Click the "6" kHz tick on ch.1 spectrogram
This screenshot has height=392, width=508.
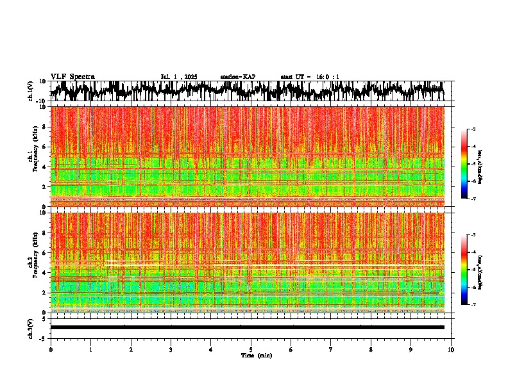coord(44,147)
